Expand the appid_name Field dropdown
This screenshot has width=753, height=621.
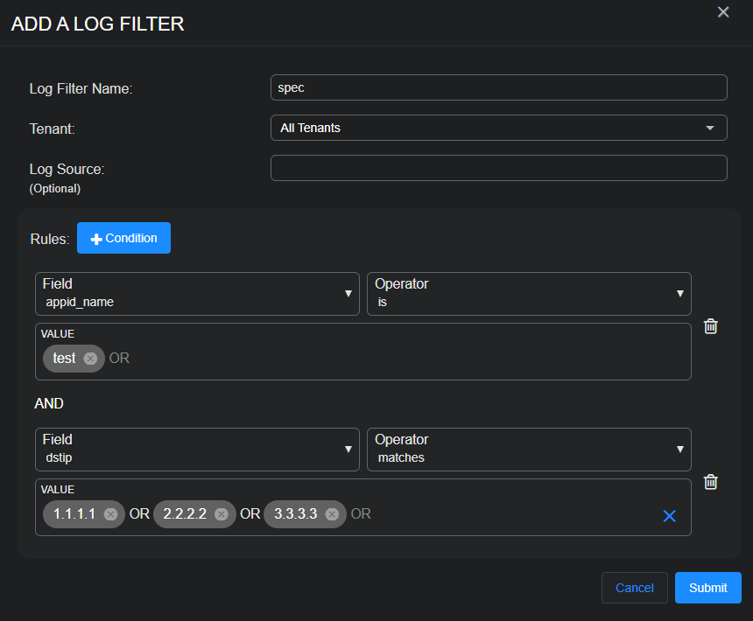click(x=197, y=293)
